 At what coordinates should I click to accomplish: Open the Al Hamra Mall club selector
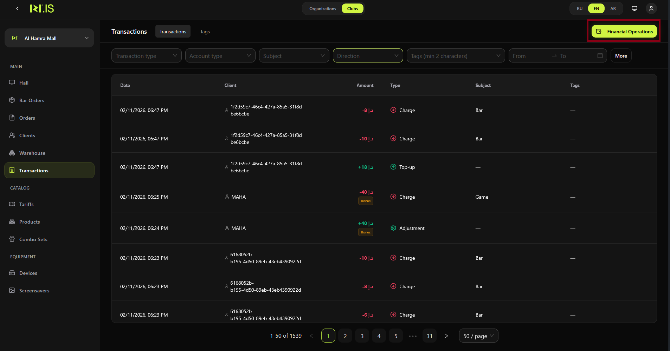click(x=49, y=38)
